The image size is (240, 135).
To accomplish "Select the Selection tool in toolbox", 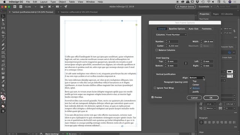I will [3, 16].
